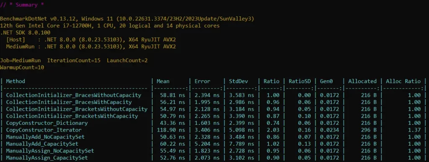Click the Gen0 column header
The height and width of the screenshot is (162, 429).
click(x=327, y=81)
